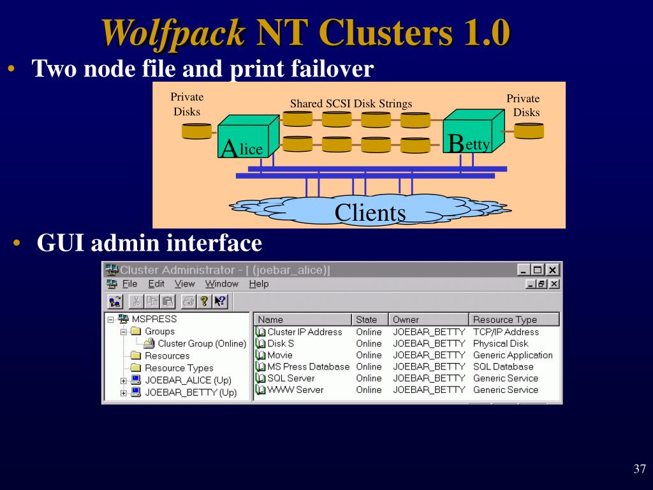Image resolution: width=653 pixels, height=490 pixels.
Task: Click the Open Connection toolbar icon
Action: coord(115,301)
